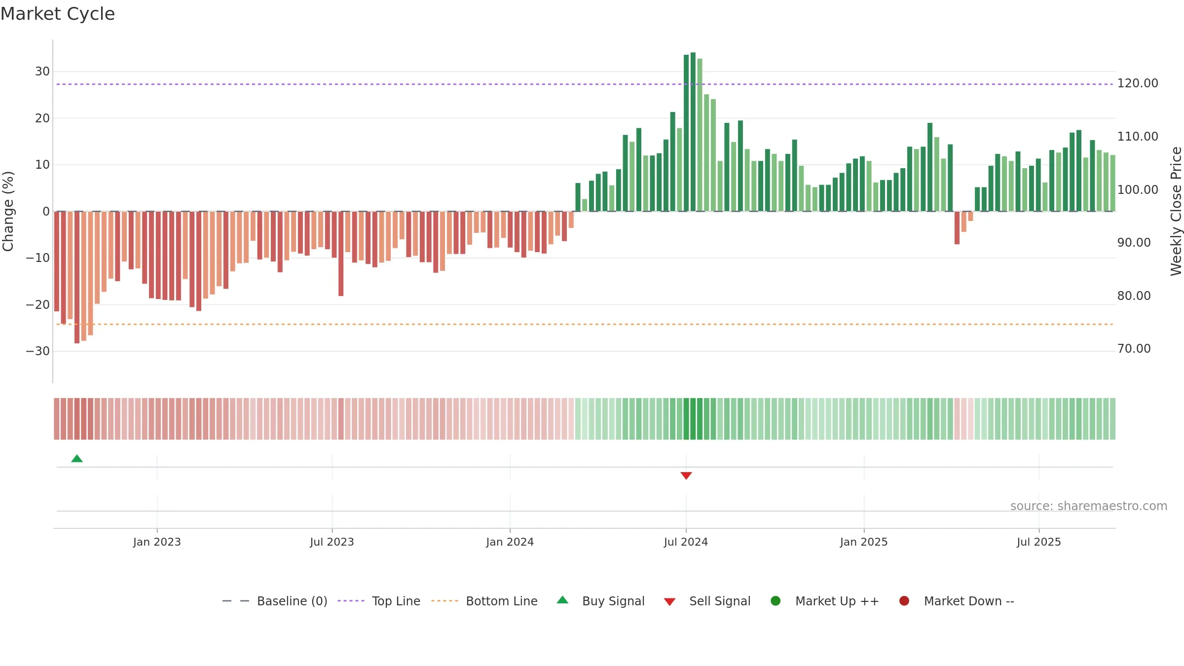Screen dimensions: 1184x666
Task: Click the gray dashed Baseline legend sample
Action: tap(236, 601)
